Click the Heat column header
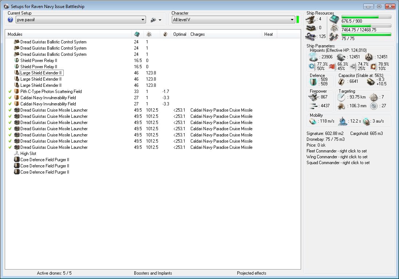 coord(268,34)
